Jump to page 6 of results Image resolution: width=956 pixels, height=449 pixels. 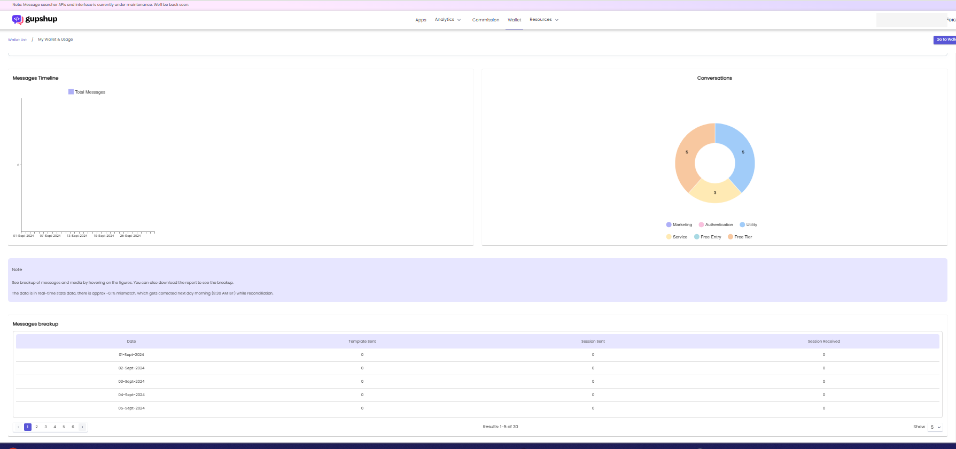pos(73,427)
